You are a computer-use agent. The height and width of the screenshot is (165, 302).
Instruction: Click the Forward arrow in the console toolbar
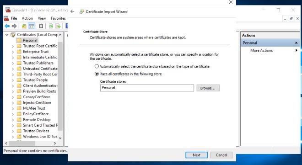click(14, 26)
